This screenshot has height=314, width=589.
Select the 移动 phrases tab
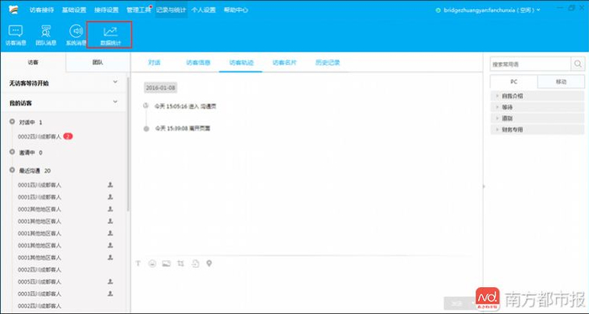561,82
